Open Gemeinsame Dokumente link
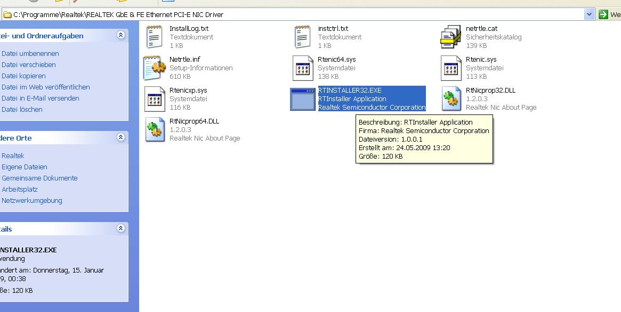The image size is (621, 312). tap(39, 178)
